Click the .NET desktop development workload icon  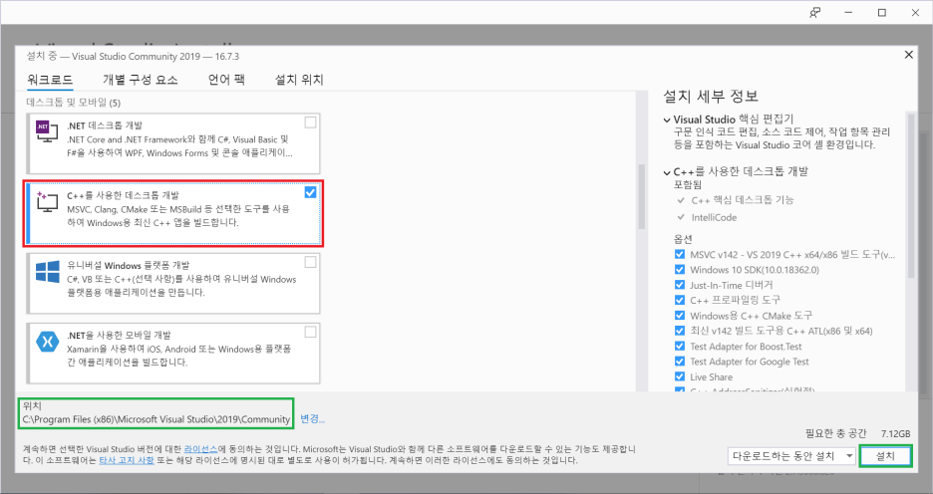click(47, 131)
